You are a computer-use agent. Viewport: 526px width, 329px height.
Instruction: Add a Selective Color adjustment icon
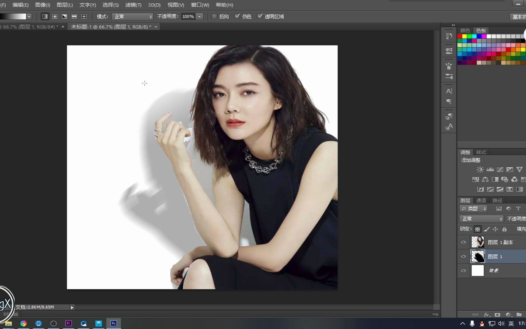click(510, 189)
